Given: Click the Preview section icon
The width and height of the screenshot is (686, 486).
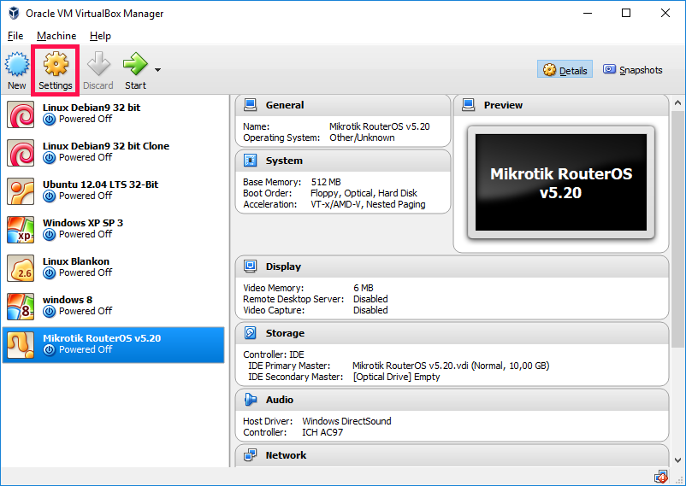Looking at the screenshot, I should [x=469, y=105].
